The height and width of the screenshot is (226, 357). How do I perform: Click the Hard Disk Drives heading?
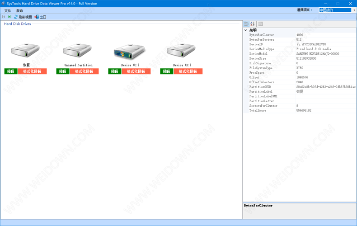click(x=18, y=24)
